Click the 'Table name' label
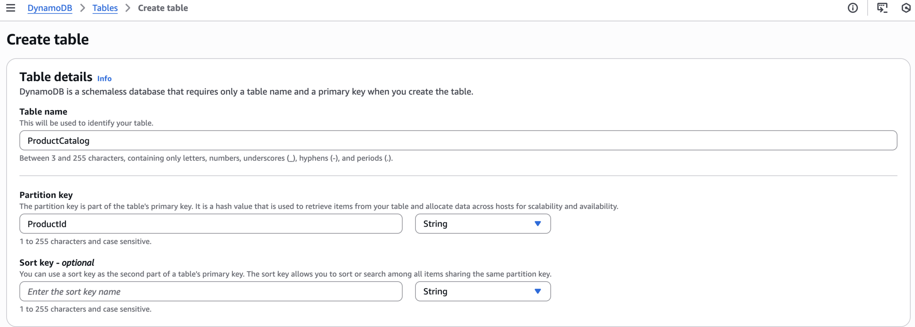 click(43, 111)
